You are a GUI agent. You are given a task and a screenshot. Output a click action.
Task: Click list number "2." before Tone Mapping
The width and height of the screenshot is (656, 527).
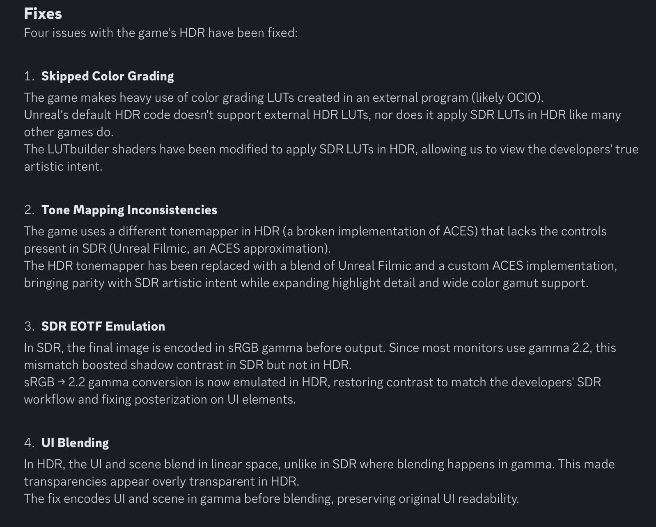(x=29, y=210)
